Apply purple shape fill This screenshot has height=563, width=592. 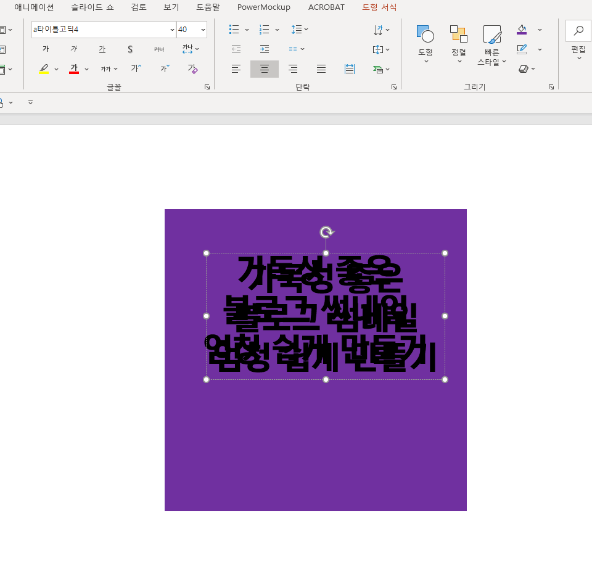click(x=522, y=30)
